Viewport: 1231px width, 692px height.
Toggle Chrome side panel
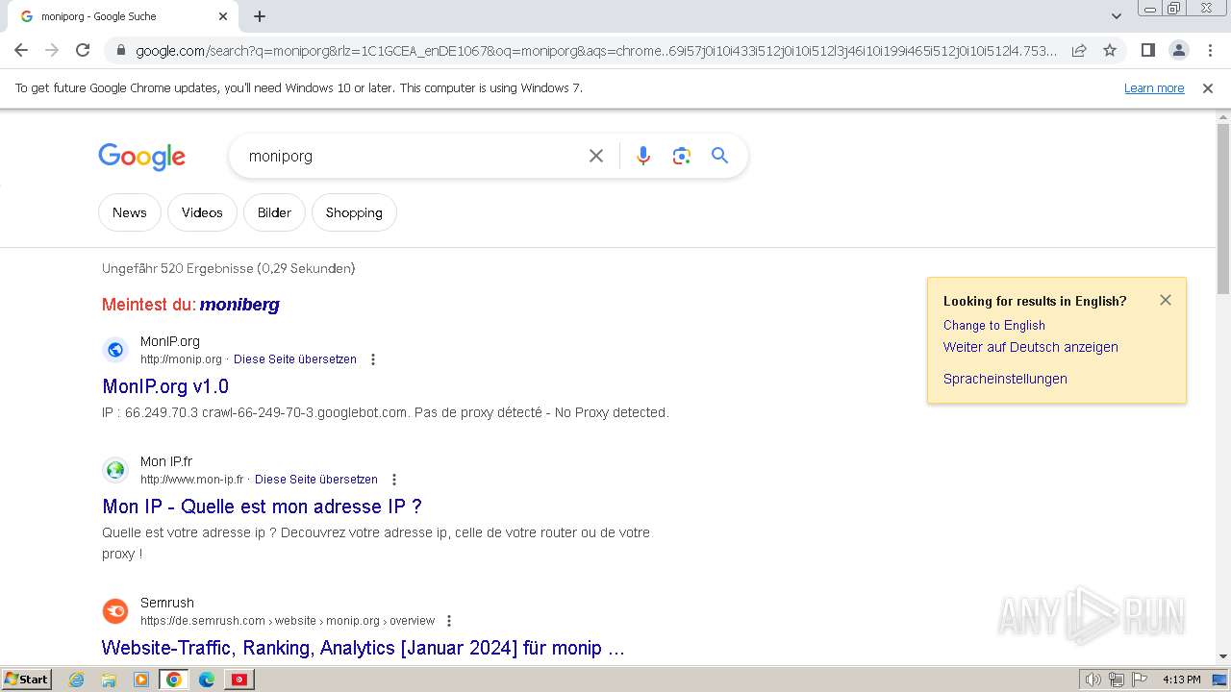tap(1147, 50)
